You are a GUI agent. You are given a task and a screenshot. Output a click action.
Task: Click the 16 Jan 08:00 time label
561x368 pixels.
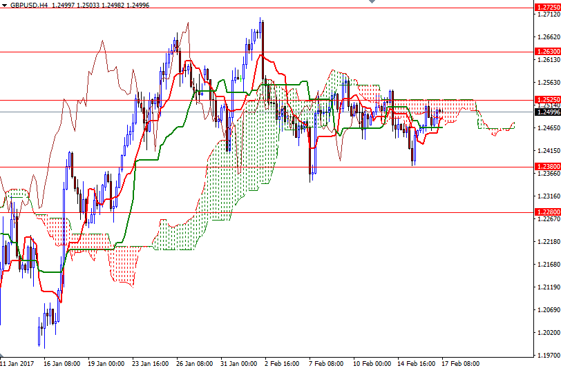(x=61, y=364)
